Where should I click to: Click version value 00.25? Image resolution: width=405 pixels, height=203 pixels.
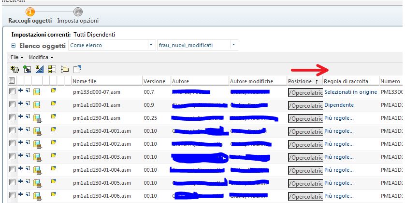click(x=150, y=118)
